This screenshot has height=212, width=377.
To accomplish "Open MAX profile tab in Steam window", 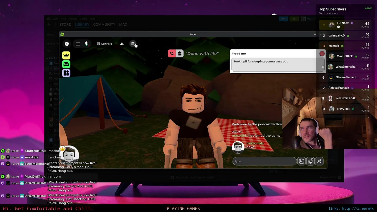I will [x=123, y=24].
